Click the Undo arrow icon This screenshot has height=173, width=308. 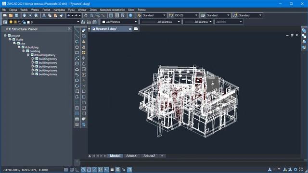point(69,15)
